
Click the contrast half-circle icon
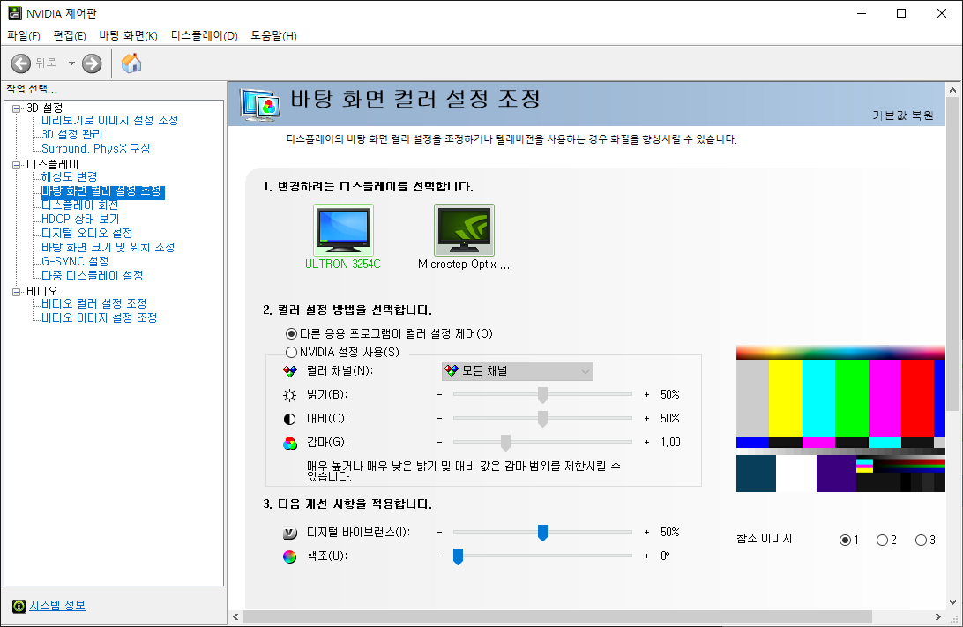click(289, 419)
